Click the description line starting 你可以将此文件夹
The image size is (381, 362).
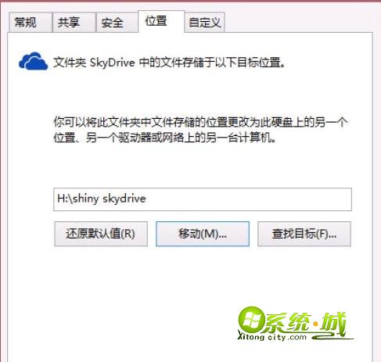pyautogui.click(x=200, y=122)
